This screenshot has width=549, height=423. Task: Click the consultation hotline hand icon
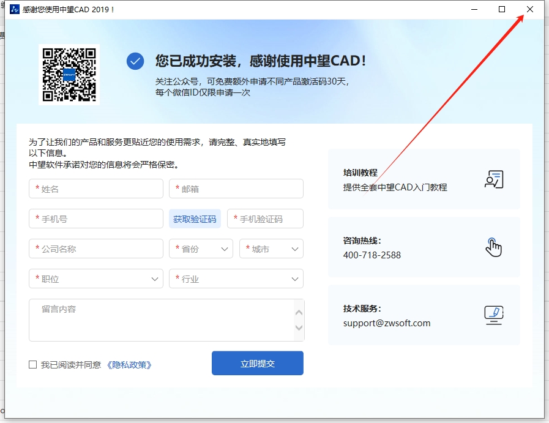(x=493, y=247)
